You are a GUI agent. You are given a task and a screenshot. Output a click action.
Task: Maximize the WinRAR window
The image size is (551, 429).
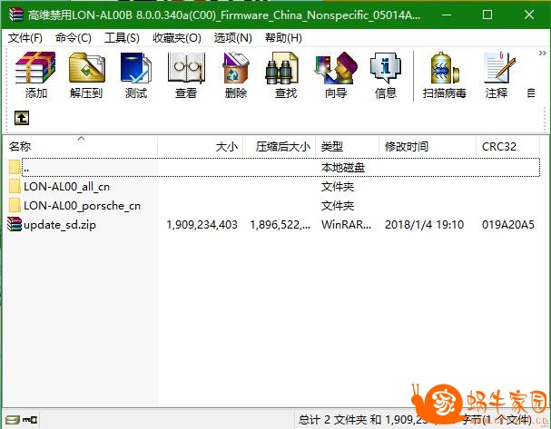point(487,15)
